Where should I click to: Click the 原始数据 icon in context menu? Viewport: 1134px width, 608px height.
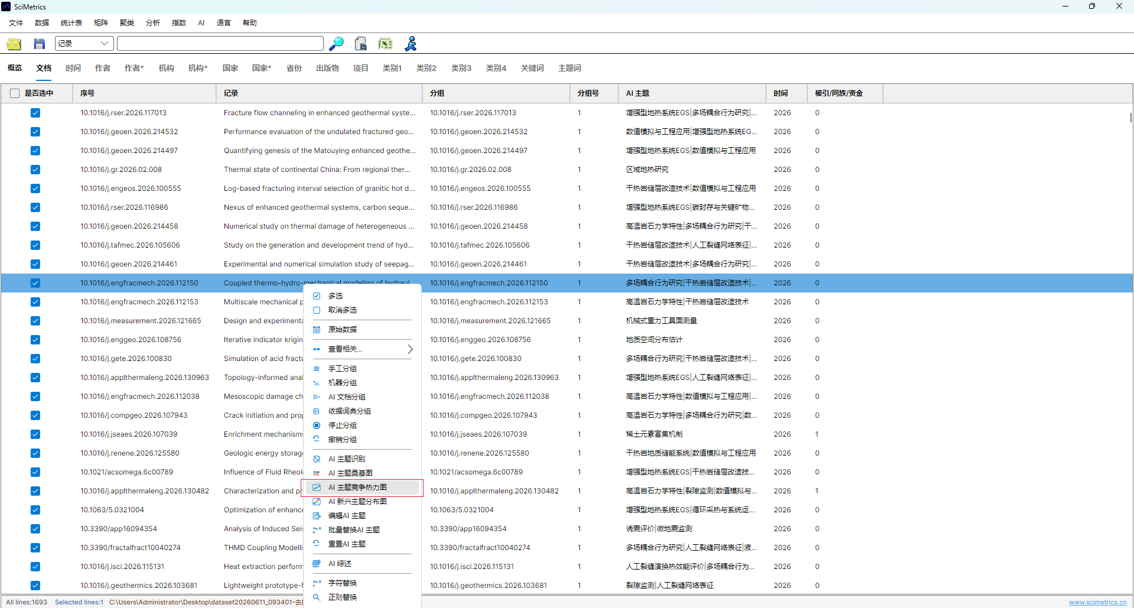[317, 330]
